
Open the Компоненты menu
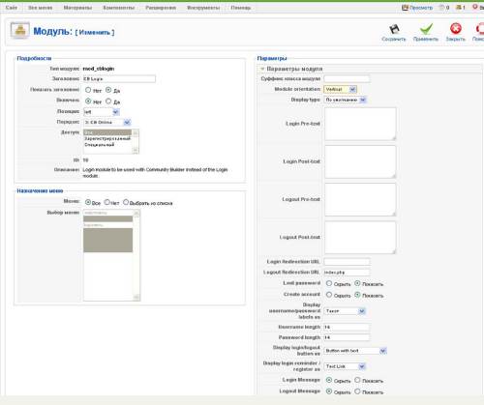point(118,8)
